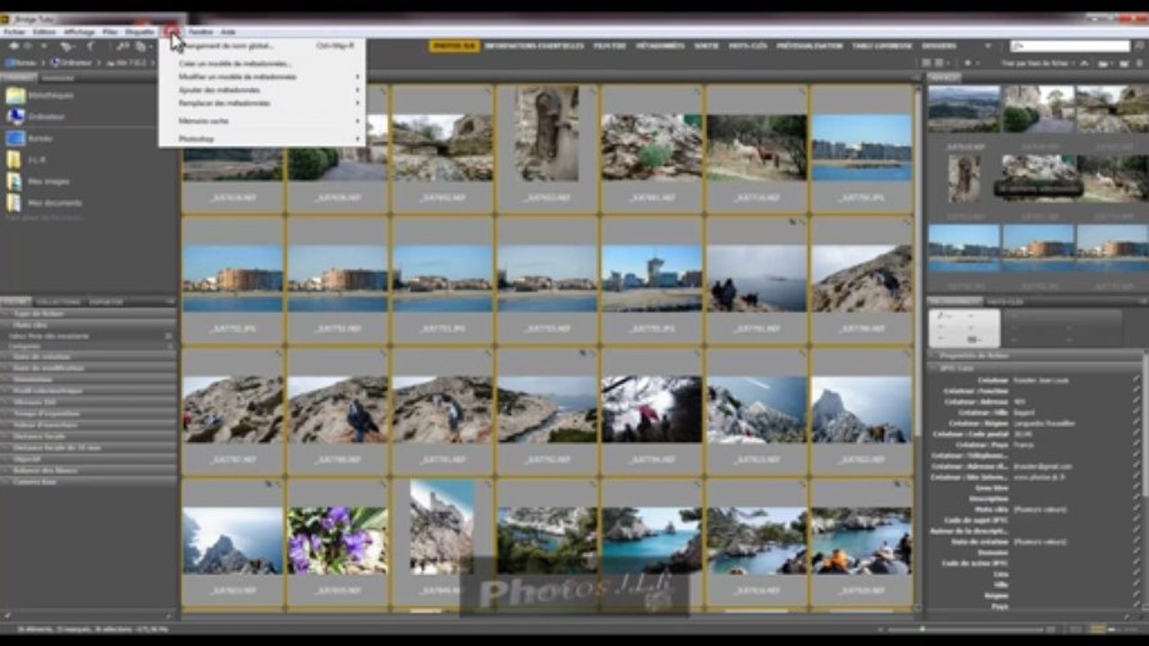The image size is (1149, 646).
Task: Select the purple flowers thumbnail
Action: [x=338, y=541]
